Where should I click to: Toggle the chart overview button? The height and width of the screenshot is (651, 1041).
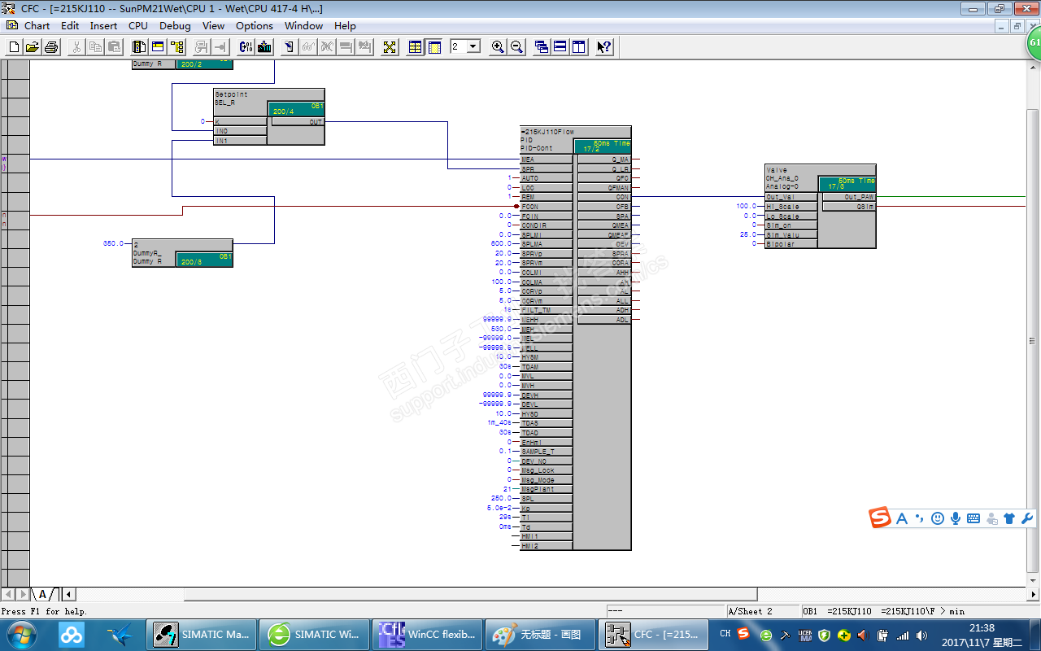coord(416,47)
